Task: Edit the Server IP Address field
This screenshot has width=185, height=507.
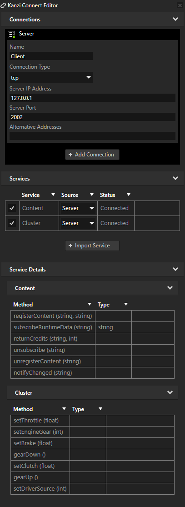Action: [x=93, y=98]
